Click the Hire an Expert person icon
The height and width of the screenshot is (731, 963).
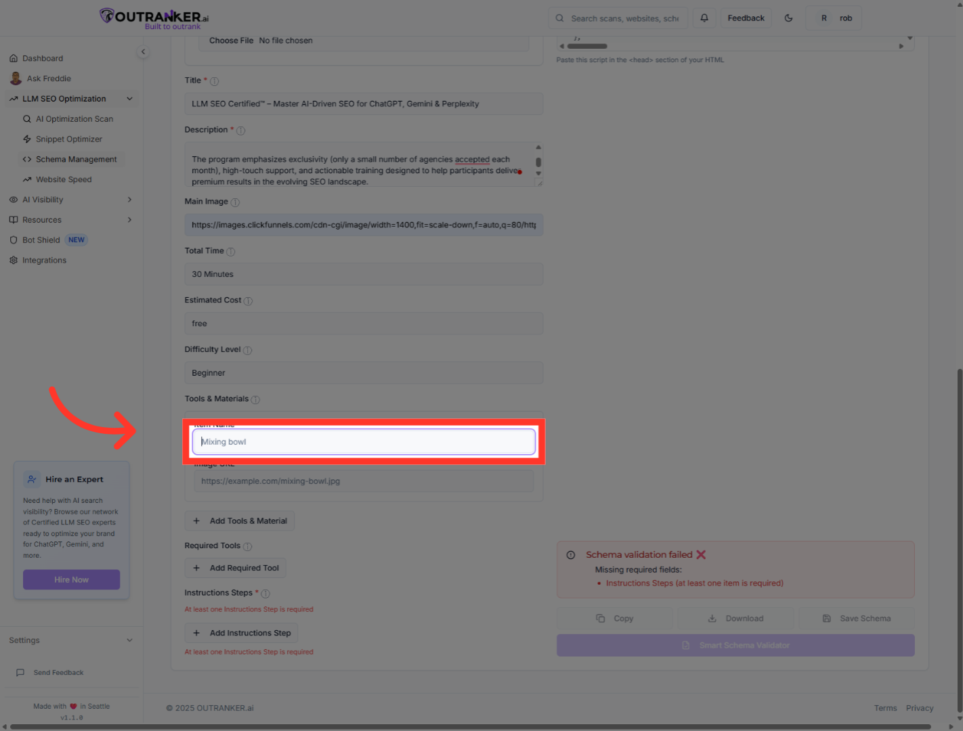32,479
